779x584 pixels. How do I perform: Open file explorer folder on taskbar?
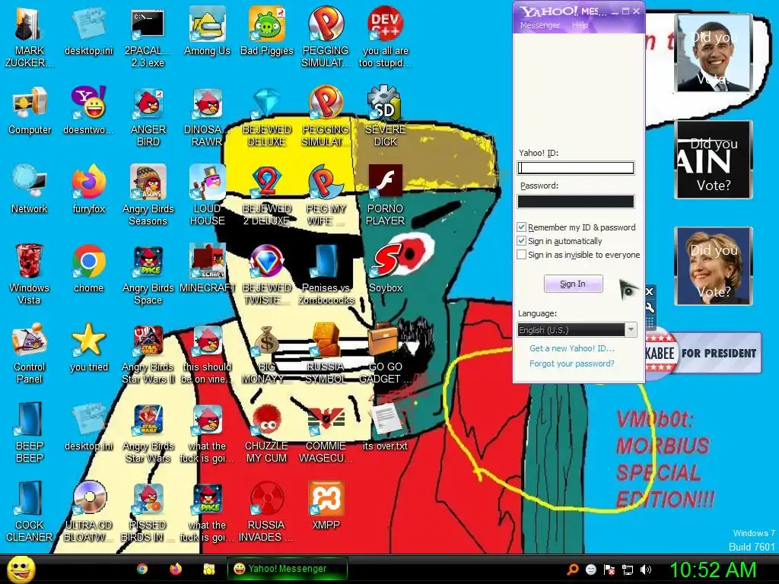tap(208, 569)
